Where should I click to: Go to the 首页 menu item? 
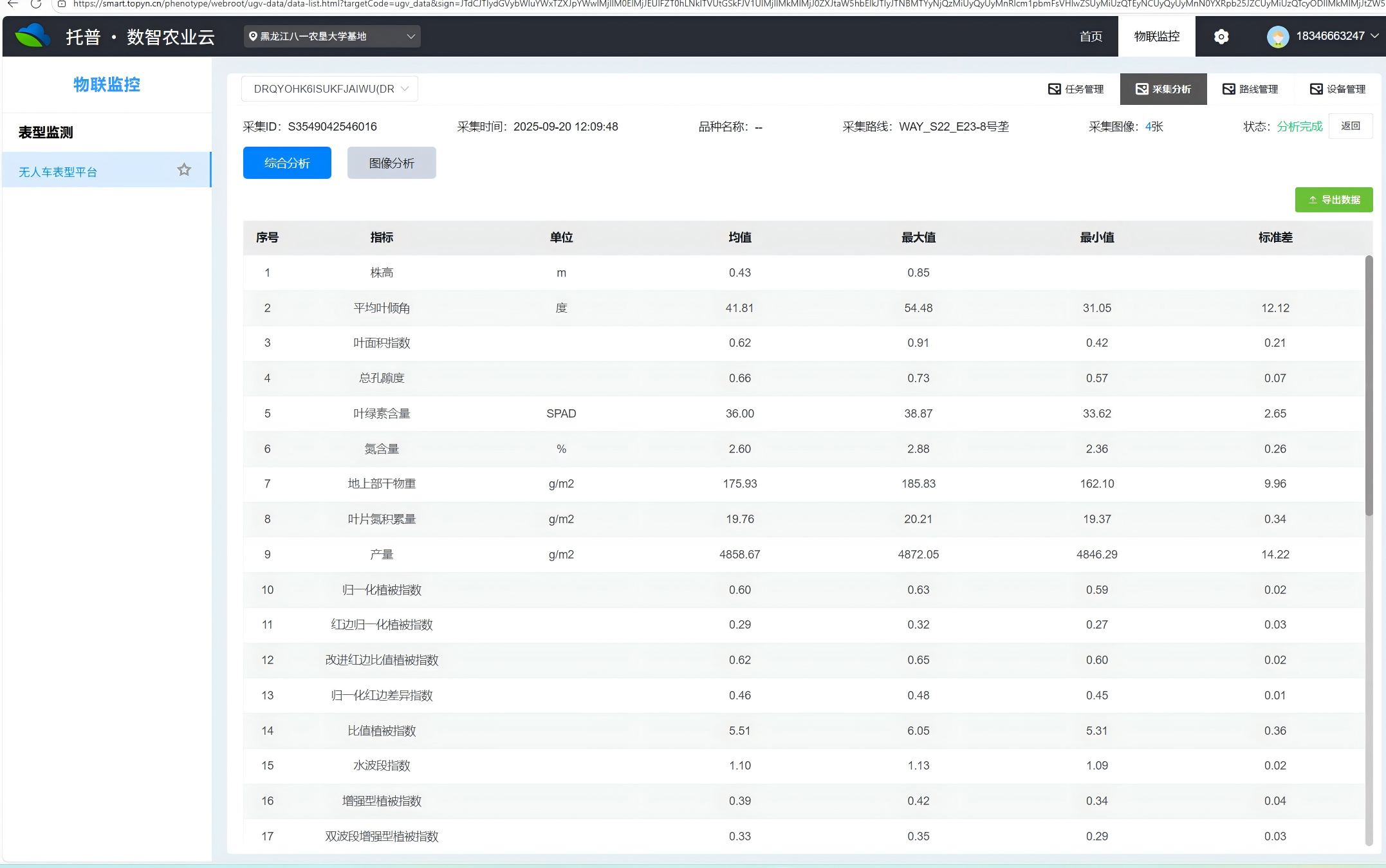tap(1091, 37)
